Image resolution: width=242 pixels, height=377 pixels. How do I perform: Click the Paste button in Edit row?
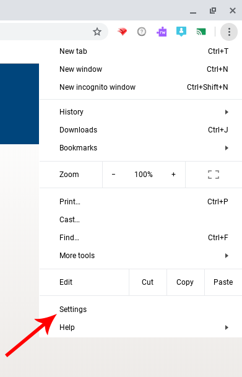pyautogui.click(x=223, y=282)
